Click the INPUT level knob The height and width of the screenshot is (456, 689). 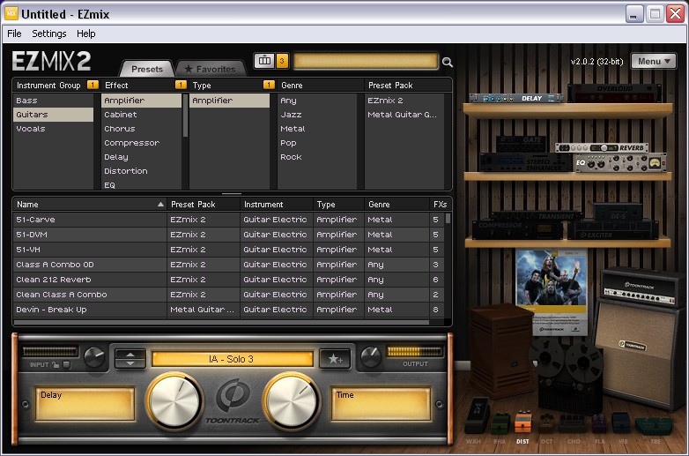click(x=94, y=356)
